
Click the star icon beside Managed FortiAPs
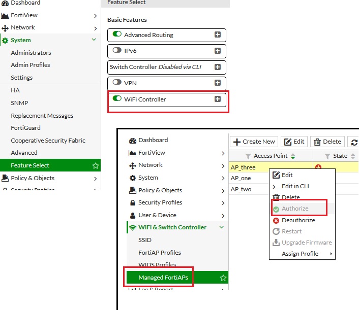pyautogui.click(x=223, y=278)
